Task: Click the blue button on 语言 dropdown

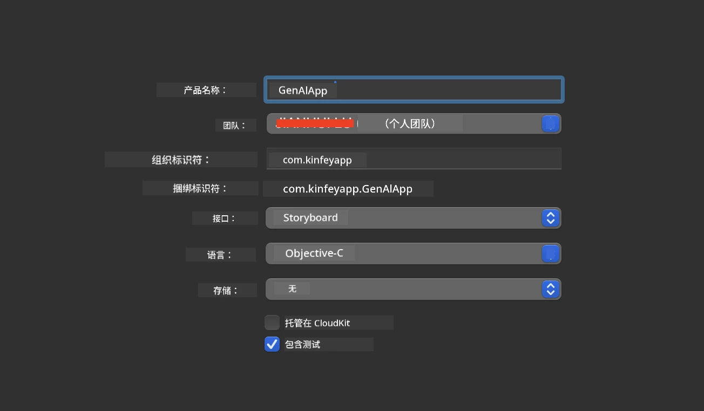Action: tap(550, 254)
